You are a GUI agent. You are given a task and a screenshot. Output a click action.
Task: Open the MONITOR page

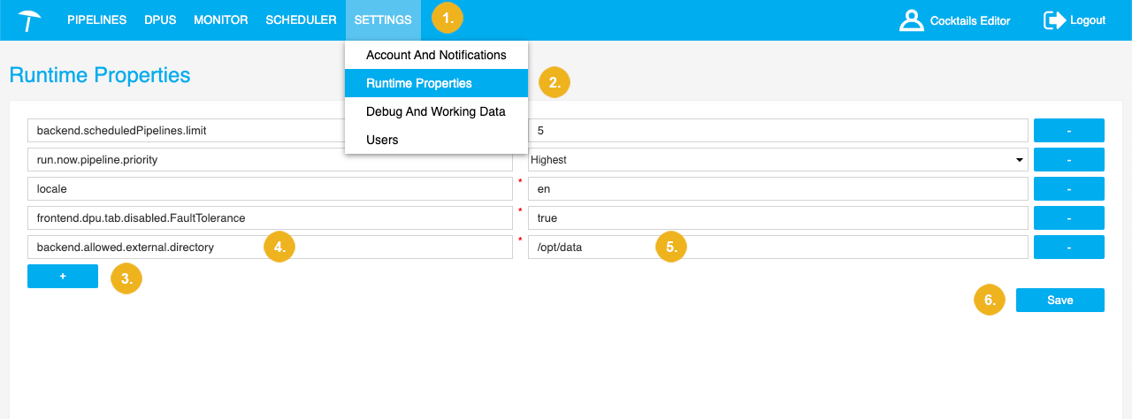click(x=220, y=20)
